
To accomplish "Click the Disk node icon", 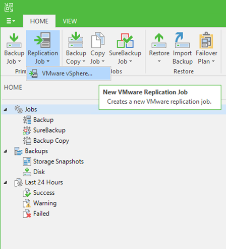I will (x=27, y=172).
